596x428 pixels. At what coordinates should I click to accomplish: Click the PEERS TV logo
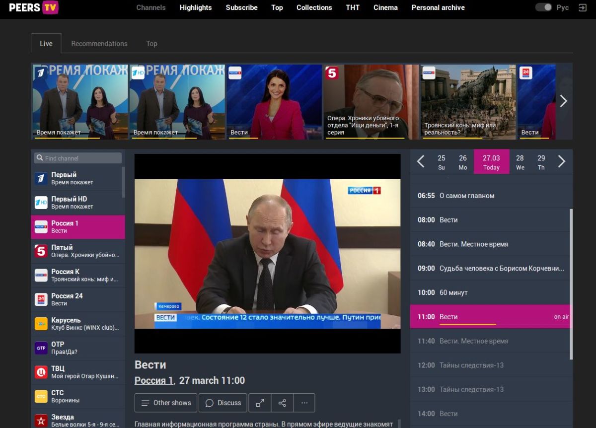click(34, 7)
